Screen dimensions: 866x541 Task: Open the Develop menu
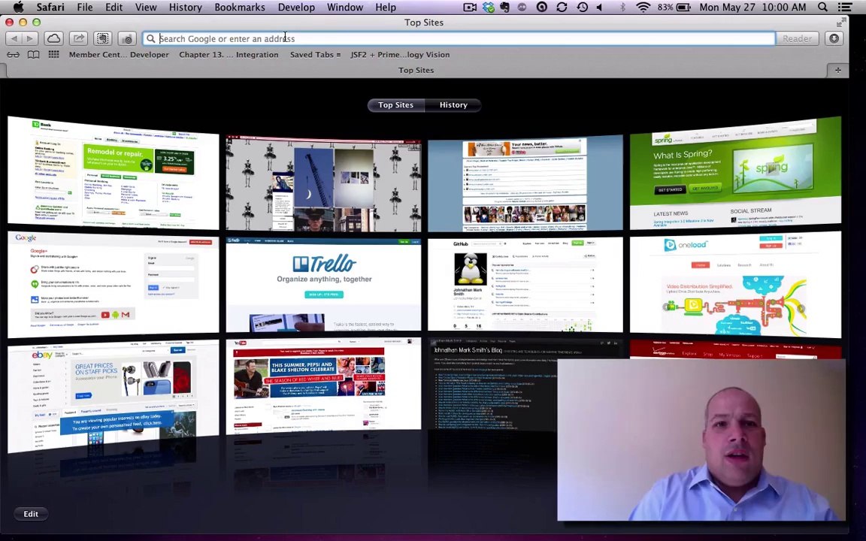click(x=296, y=8)
